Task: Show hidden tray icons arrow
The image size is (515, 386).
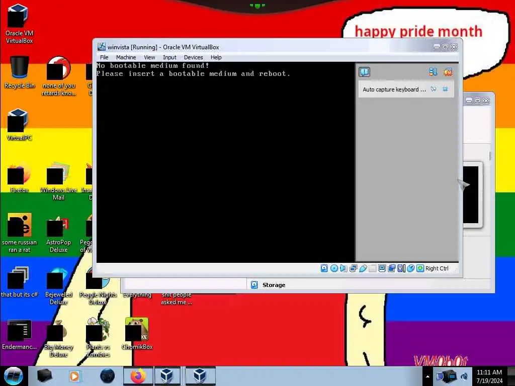Action: point(427,376)
